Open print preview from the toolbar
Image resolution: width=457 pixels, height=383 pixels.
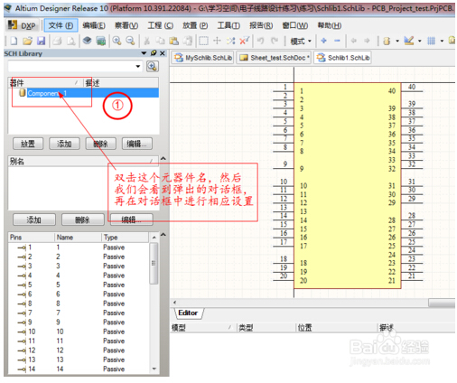(x=71, y=41)
